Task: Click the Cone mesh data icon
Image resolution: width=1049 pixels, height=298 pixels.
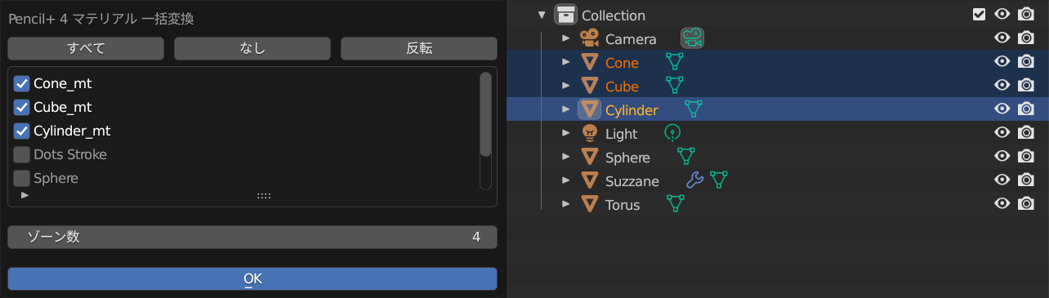Action: pyautogui.click(x=674, y=61)
